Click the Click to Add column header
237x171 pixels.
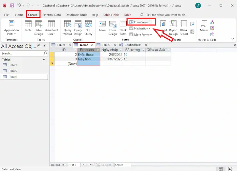(x=156, y=50)
